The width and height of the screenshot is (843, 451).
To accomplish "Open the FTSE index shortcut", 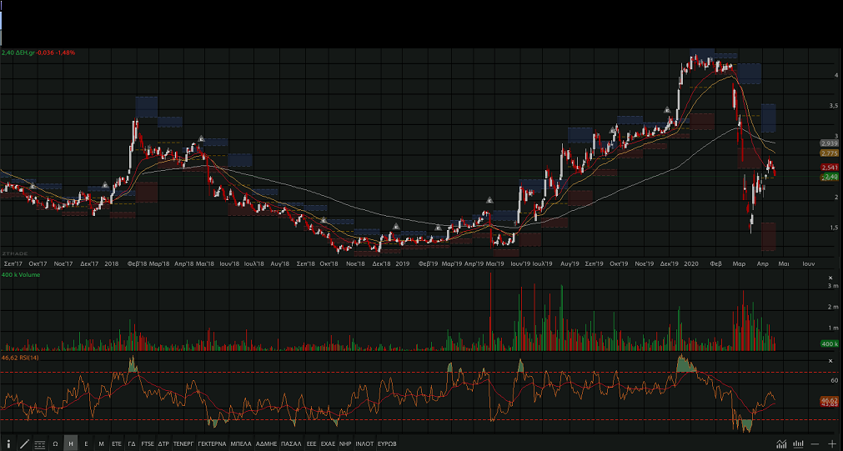I will 148,443.
